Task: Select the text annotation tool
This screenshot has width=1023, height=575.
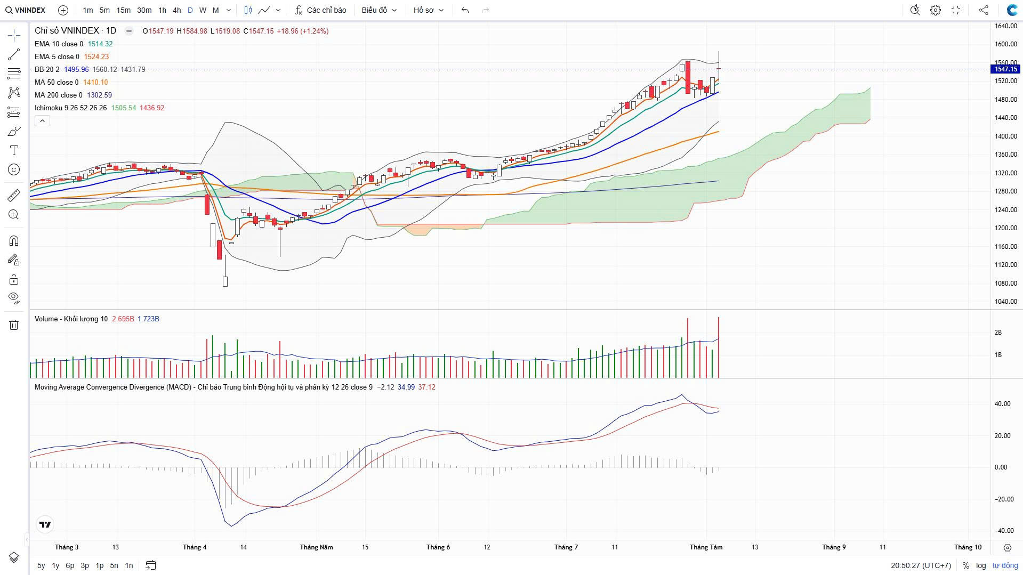Action: click(x=14, y=150)
